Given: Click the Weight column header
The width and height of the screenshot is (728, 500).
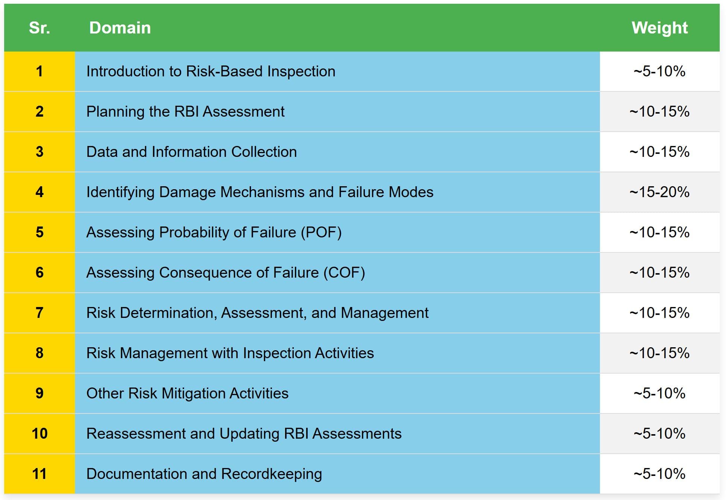Looking at the screenshot, I should pyautogui.click(x=659, y=28).
